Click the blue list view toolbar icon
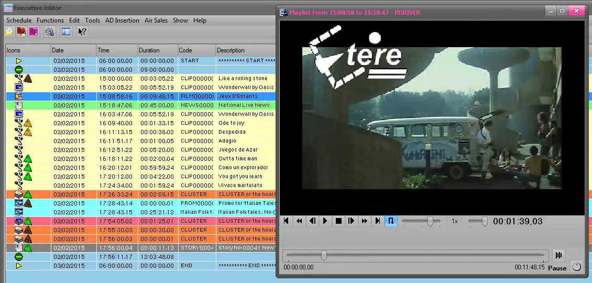This screenshot has height=283, width=592. [x=66, y=32]
